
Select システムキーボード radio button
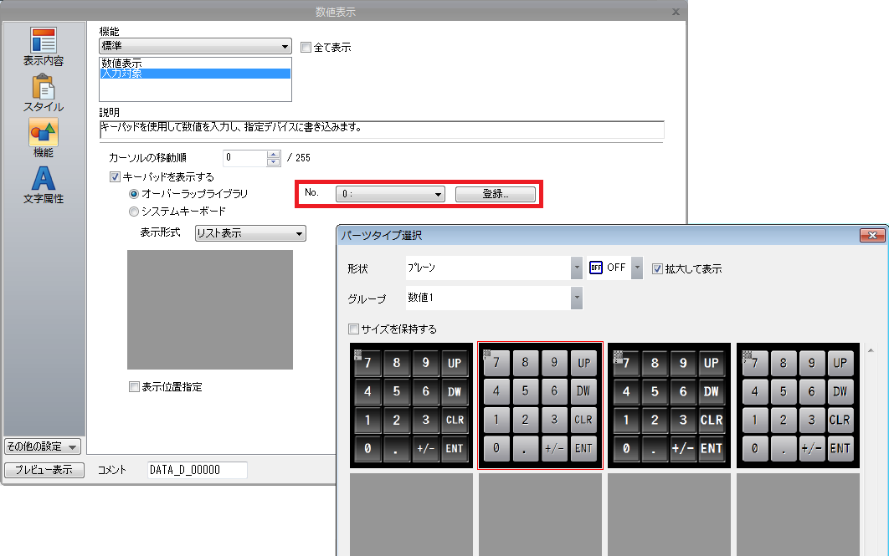coord(134,211)
